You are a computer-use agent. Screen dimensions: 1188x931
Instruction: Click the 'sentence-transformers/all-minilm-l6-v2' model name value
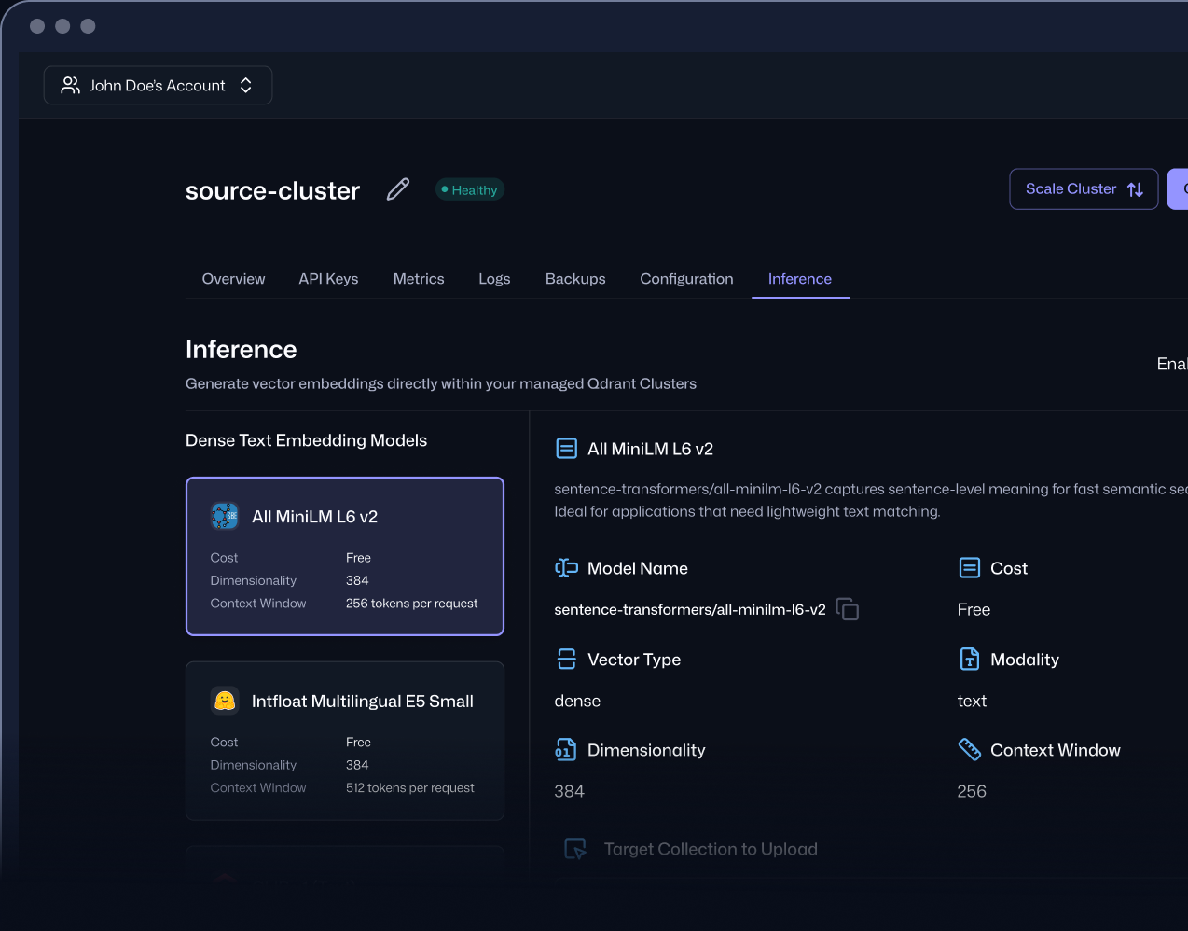click(690, 609)
